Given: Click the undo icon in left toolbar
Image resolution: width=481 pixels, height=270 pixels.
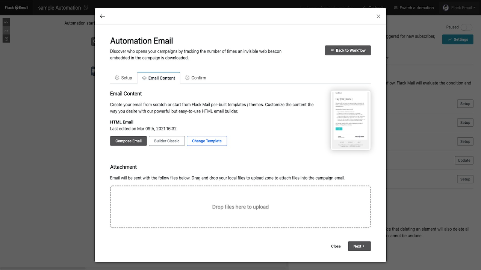Looking at the screenshot, I should click(6, 22).
